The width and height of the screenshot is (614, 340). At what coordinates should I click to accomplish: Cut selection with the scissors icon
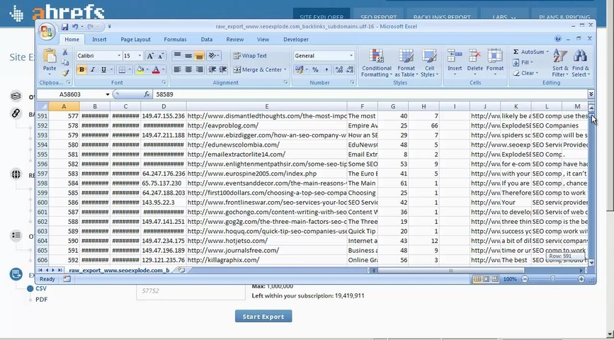(65, 52)
